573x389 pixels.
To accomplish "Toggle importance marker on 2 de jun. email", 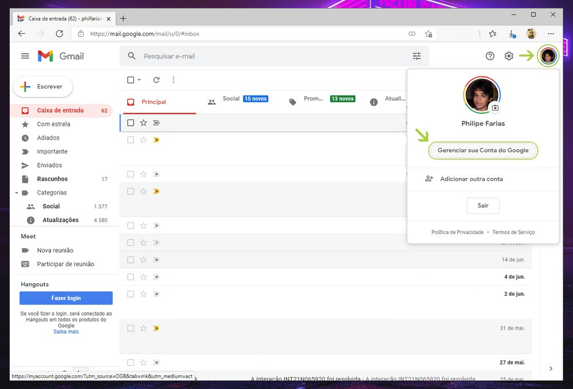I will pos(156,294).
